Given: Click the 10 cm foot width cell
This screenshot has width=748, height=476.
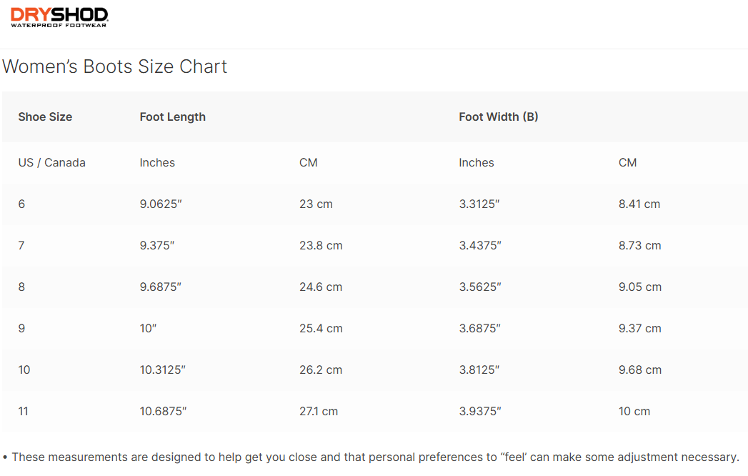Looking at the screenshot, I should [634, 411].
